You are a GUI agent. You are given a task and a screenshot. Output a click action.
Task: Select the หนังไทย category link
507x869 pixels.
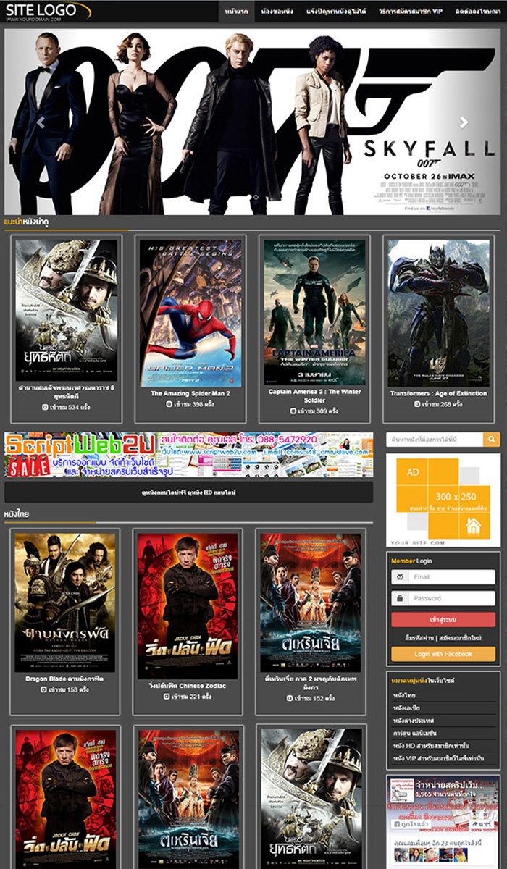click(x=404, y=695)
